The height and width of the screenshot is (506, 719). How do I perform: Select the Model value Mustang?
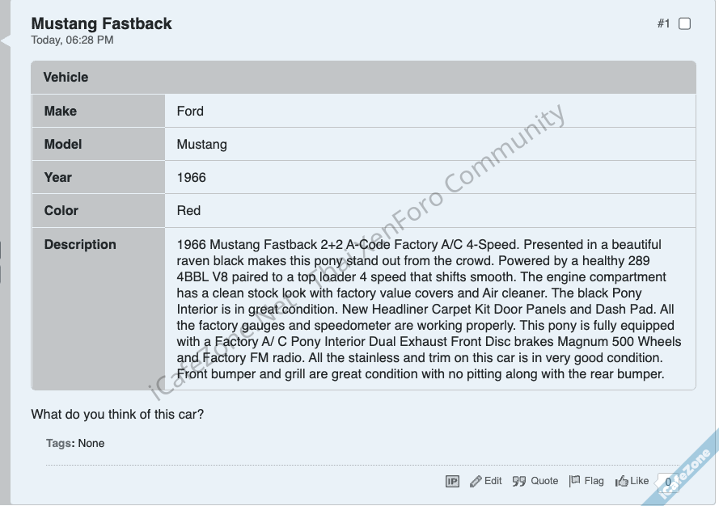pos(201,144)
